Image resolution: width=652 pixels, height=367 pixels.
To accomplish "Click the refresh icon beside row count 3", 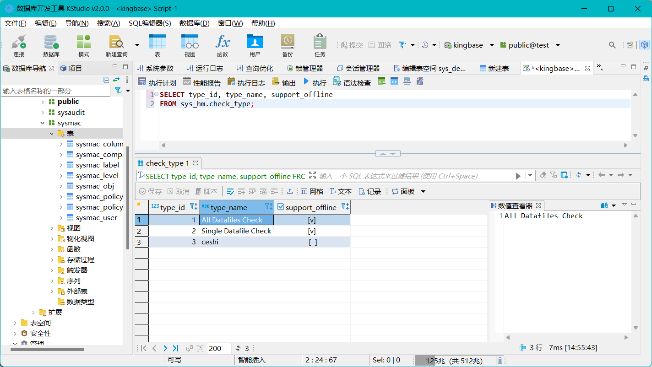I will click(238, 348).
